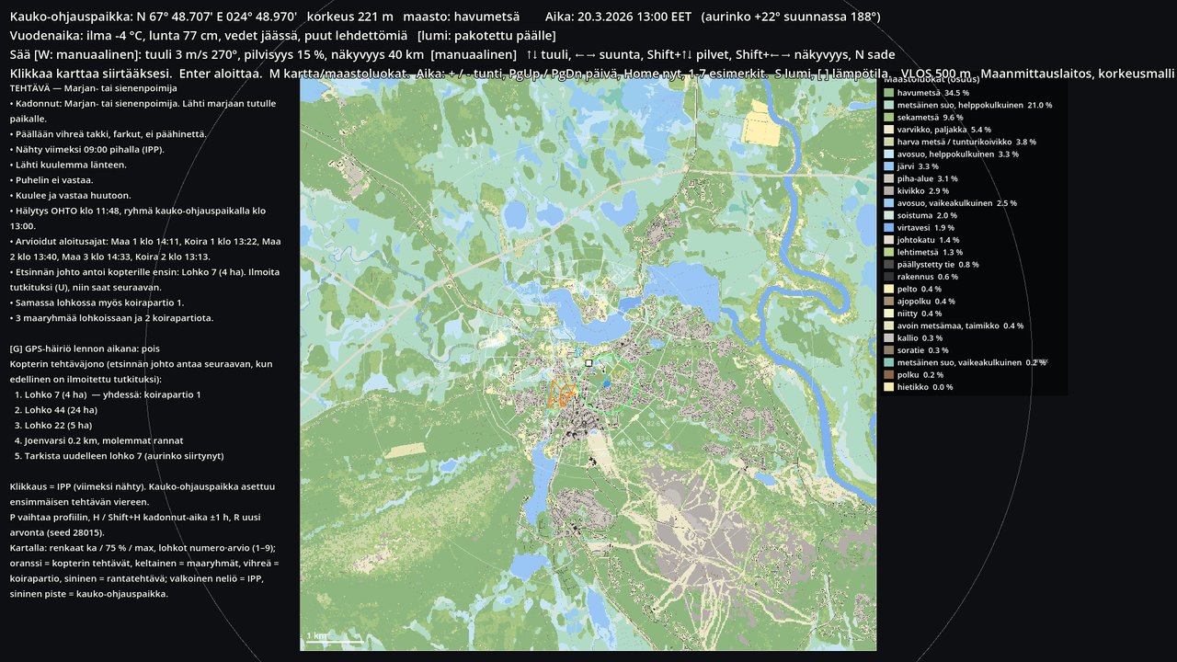Click the '[lumi: pakotettu päälle]' status text
1177x662 pixels.
[486, 36]
